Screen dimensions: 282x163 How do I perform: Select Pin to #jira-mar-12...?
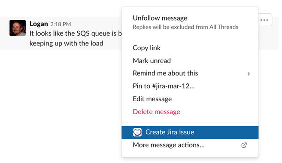tap(190, 86)
